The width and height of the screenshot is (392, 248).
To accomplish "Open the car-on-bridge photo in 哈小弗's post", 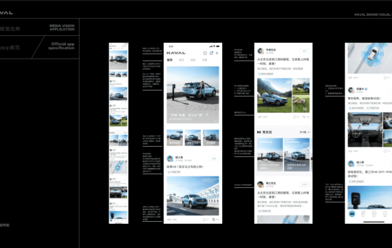I will [x=193, y=196].
